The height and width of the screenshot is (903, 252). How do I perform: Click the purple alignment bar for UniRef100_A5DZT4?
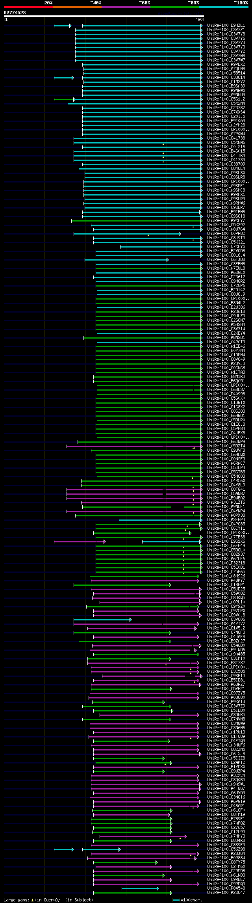pos(135,446)
